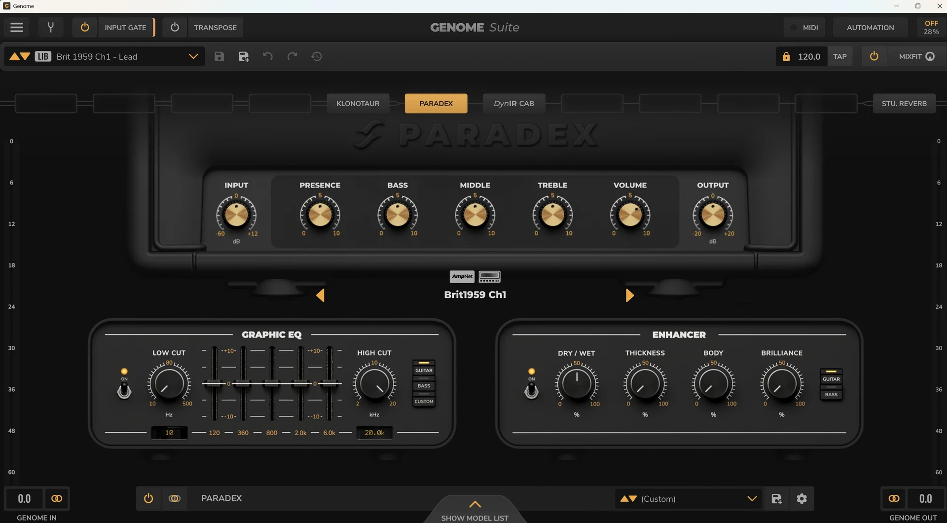Open the hamburger main menu
This screenshot has width=947, height=523.
click(x=17, y=28)
